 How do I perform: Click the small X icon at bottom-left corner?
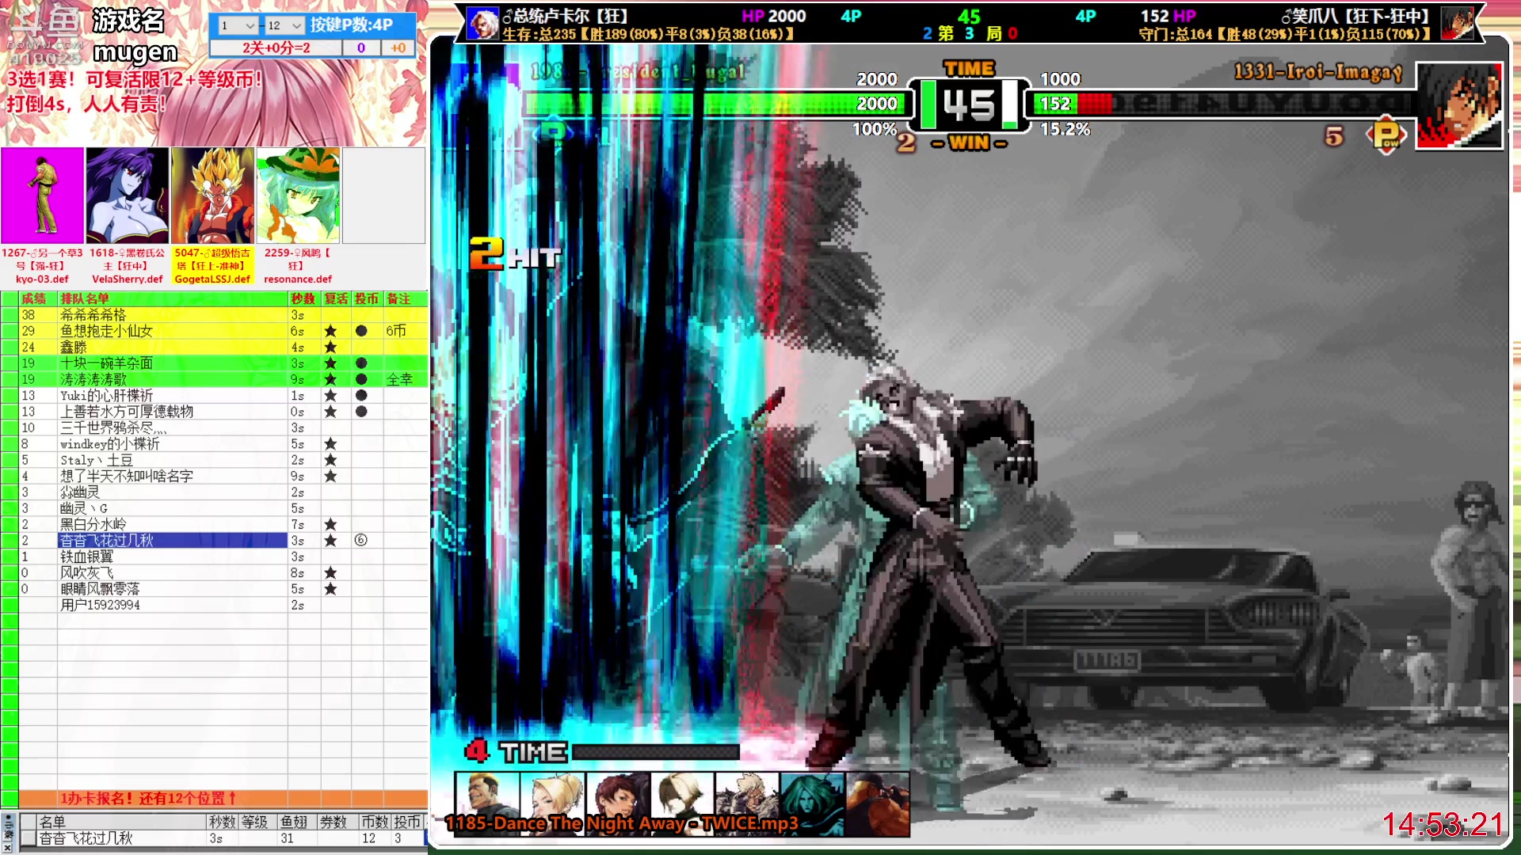click(x=7, y=848)
